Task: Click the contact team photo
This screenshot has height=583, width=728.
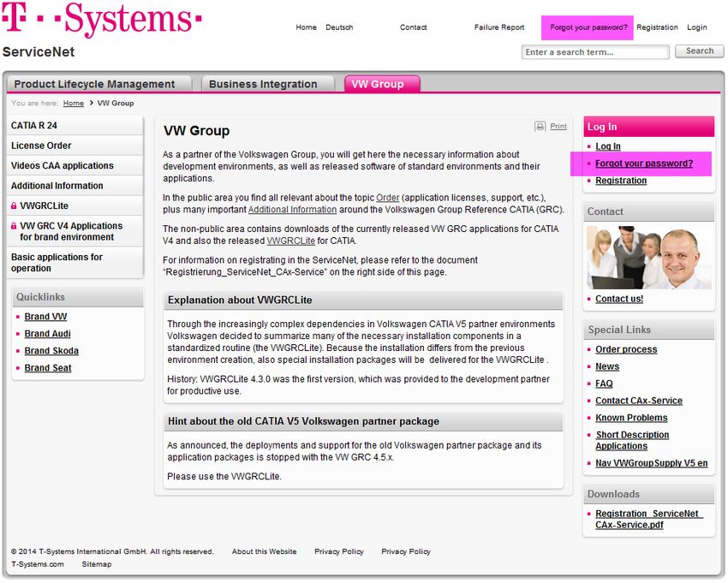Action: point(648,258)
